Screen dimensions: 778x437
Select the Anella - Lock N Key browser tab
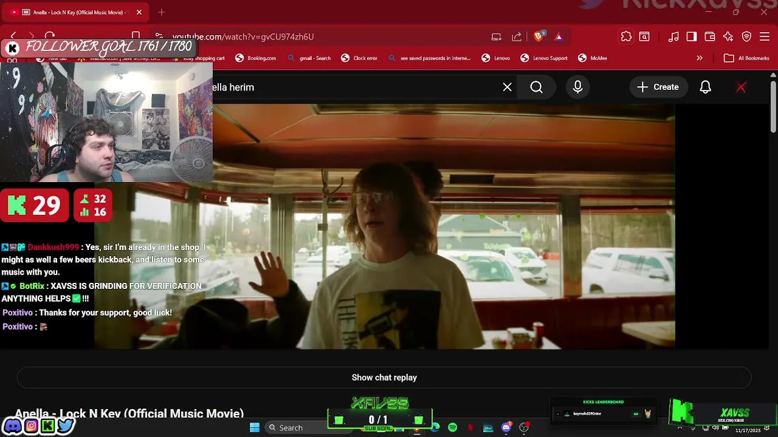point(76,12)
